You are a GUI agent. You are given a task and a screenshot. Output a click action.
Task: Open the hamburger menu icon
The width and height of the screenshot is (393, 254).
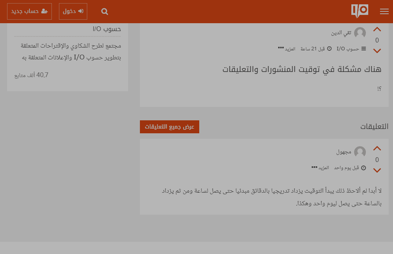tap(384, 11)
